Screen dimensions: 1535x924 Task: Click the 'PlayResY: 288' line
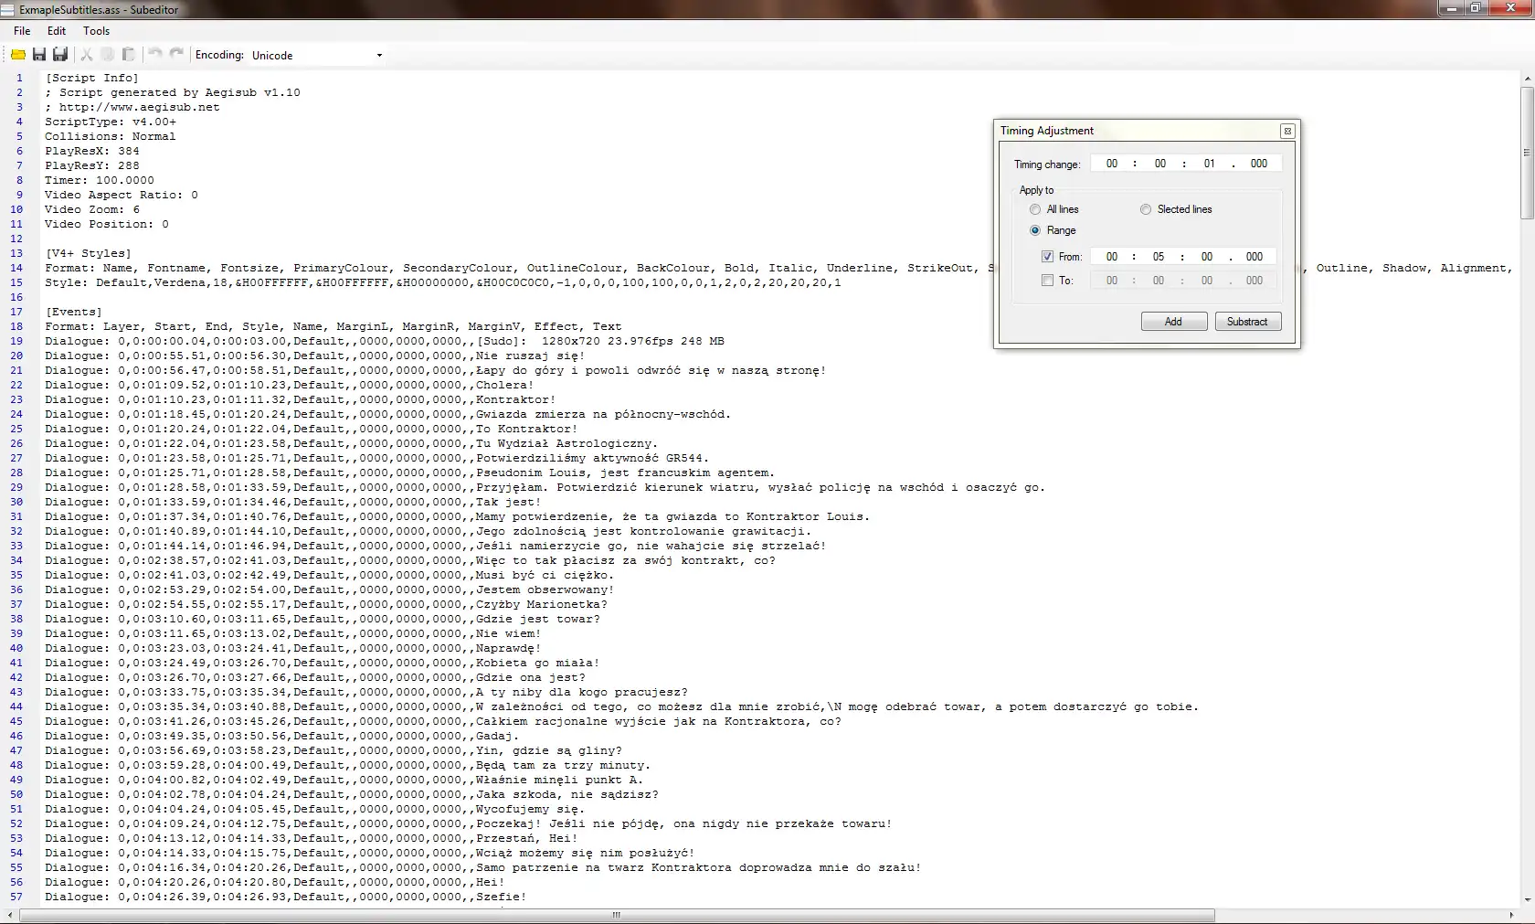92,166
